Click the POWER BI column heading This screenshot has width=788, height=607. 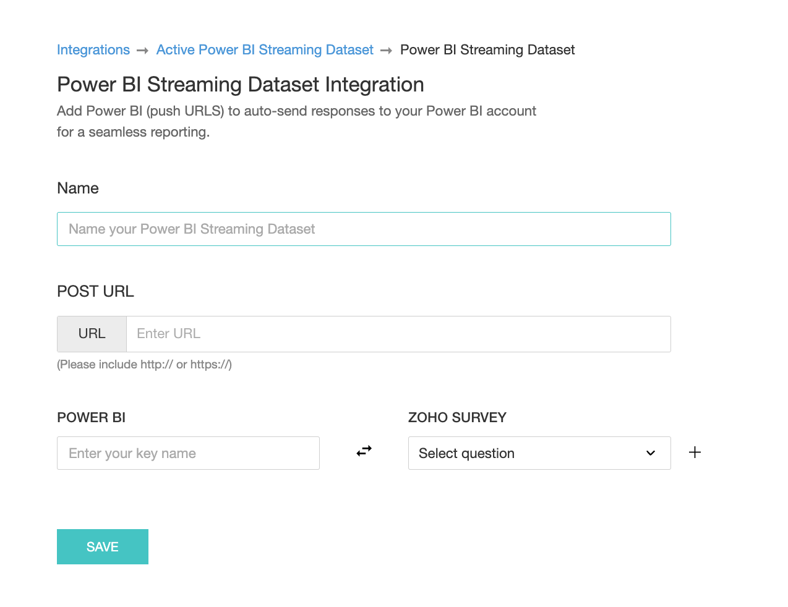point(91,418)
